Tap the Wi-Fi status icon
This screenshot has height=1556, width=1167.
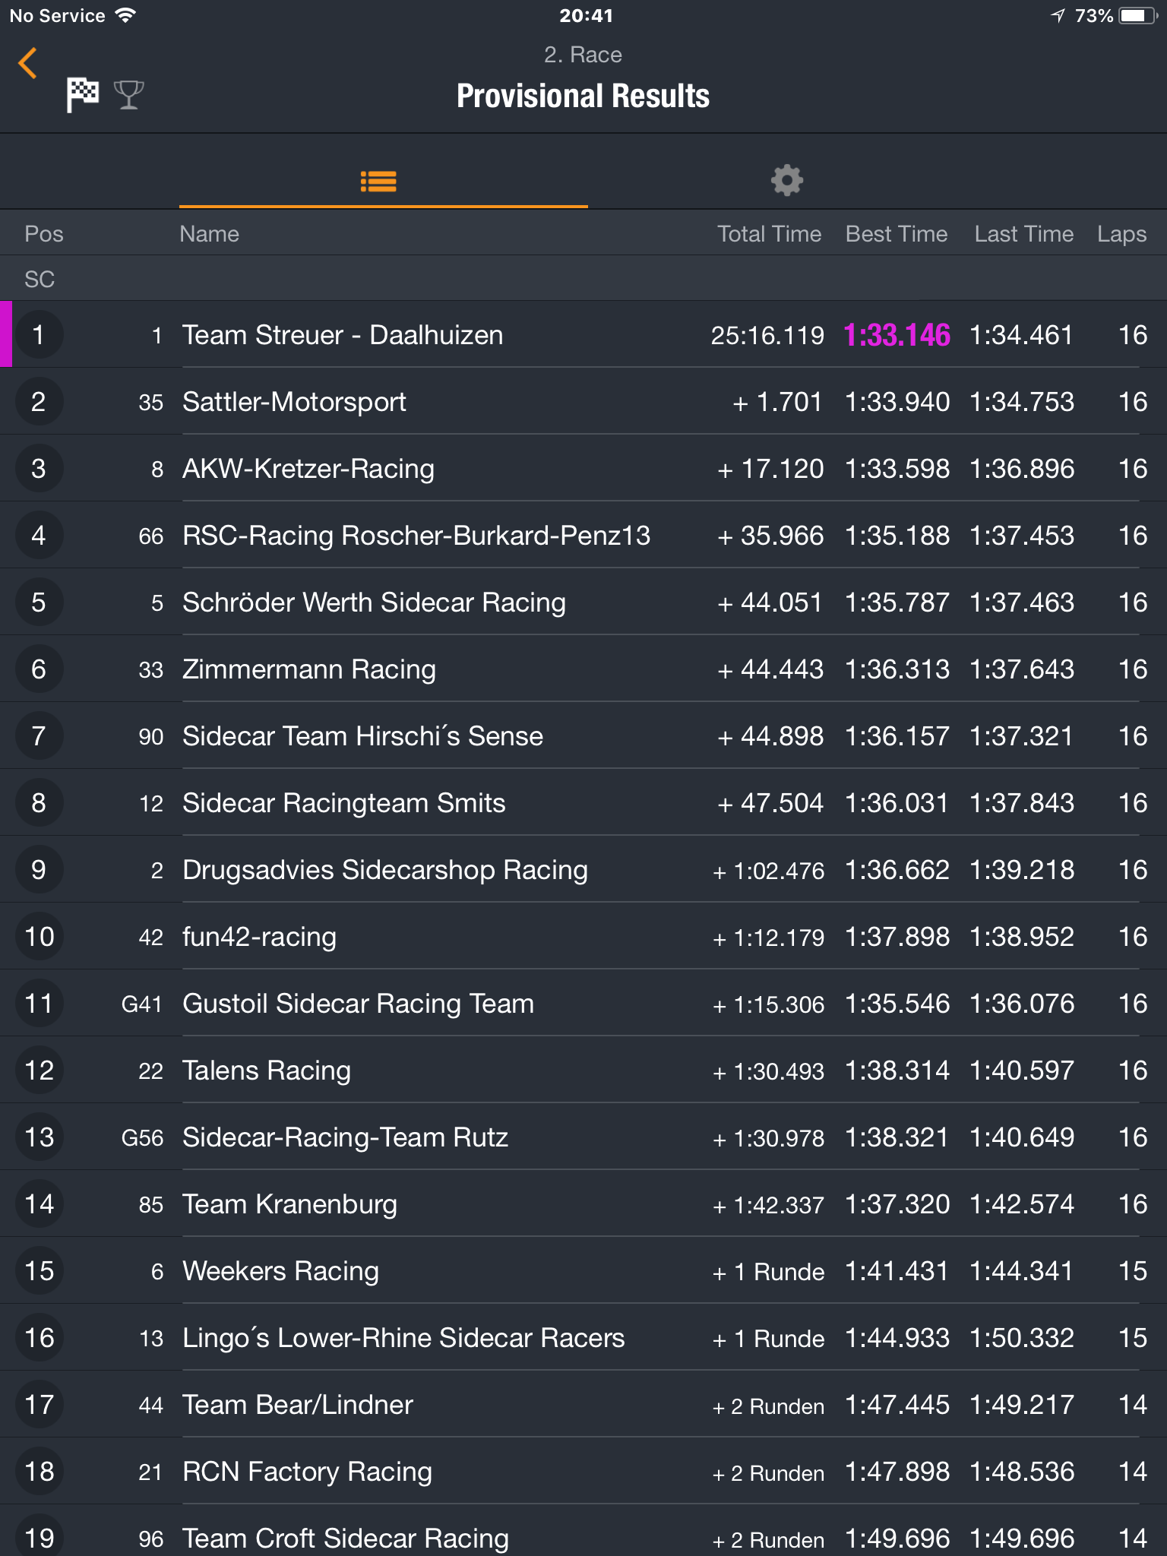tap(125, 15)
